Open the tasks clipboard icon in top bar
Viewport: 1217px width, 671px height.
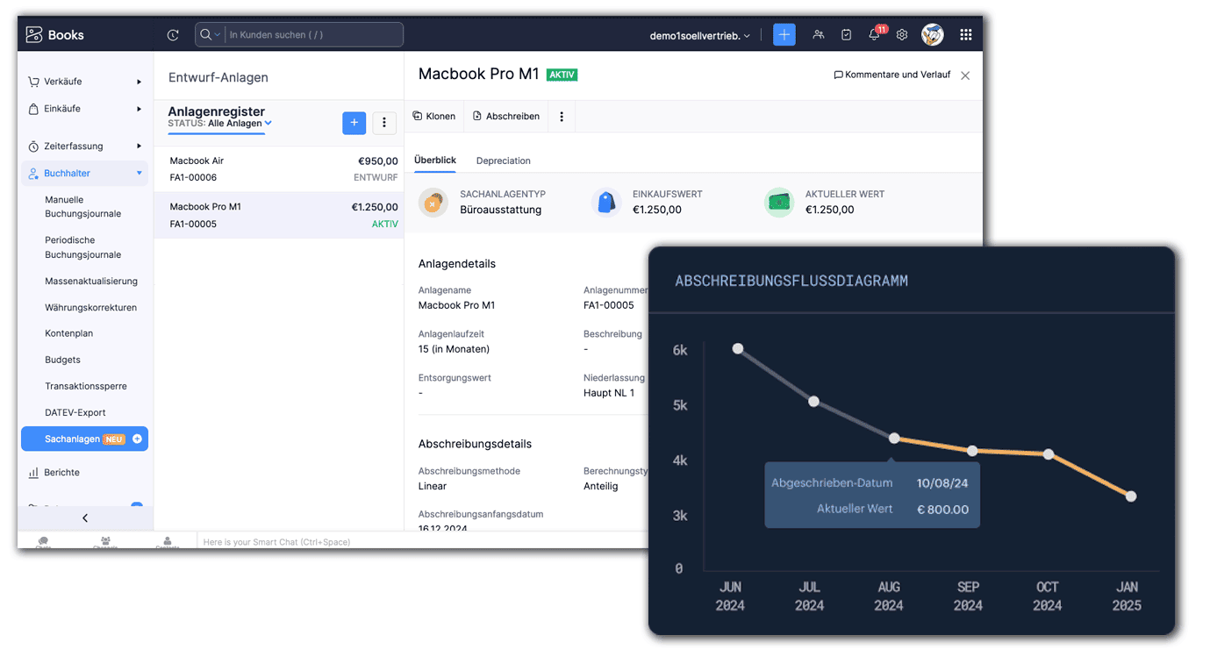(x=846, y=35)
